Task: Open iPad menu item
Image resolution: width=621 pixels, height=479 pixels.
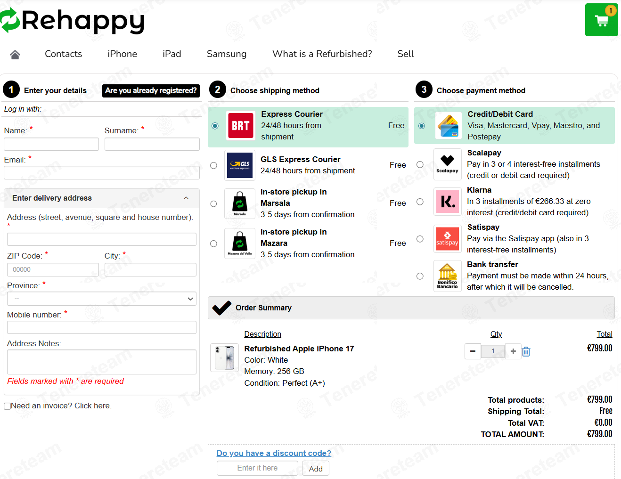Action: [x=172, y=54]
